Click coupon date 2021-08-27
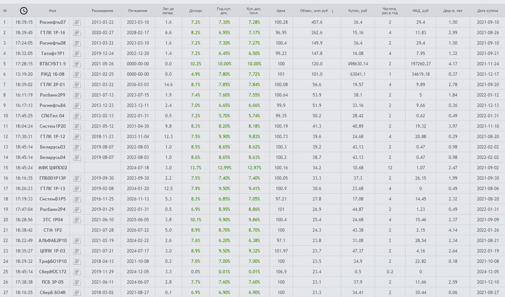The height and width of the screenshot is (297, 505). 488,292
